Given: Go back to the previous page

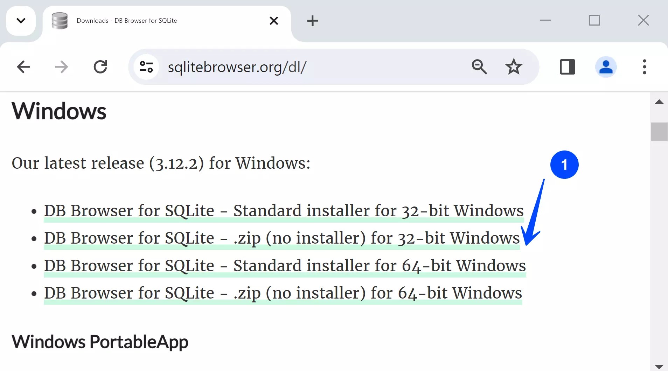Looking at the screenshot, I should pos(23,67).
